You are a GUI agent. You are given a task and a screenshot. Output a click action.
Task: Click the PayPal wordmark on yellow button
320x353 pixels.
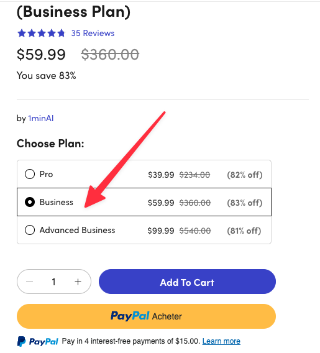tap(130, 316)
